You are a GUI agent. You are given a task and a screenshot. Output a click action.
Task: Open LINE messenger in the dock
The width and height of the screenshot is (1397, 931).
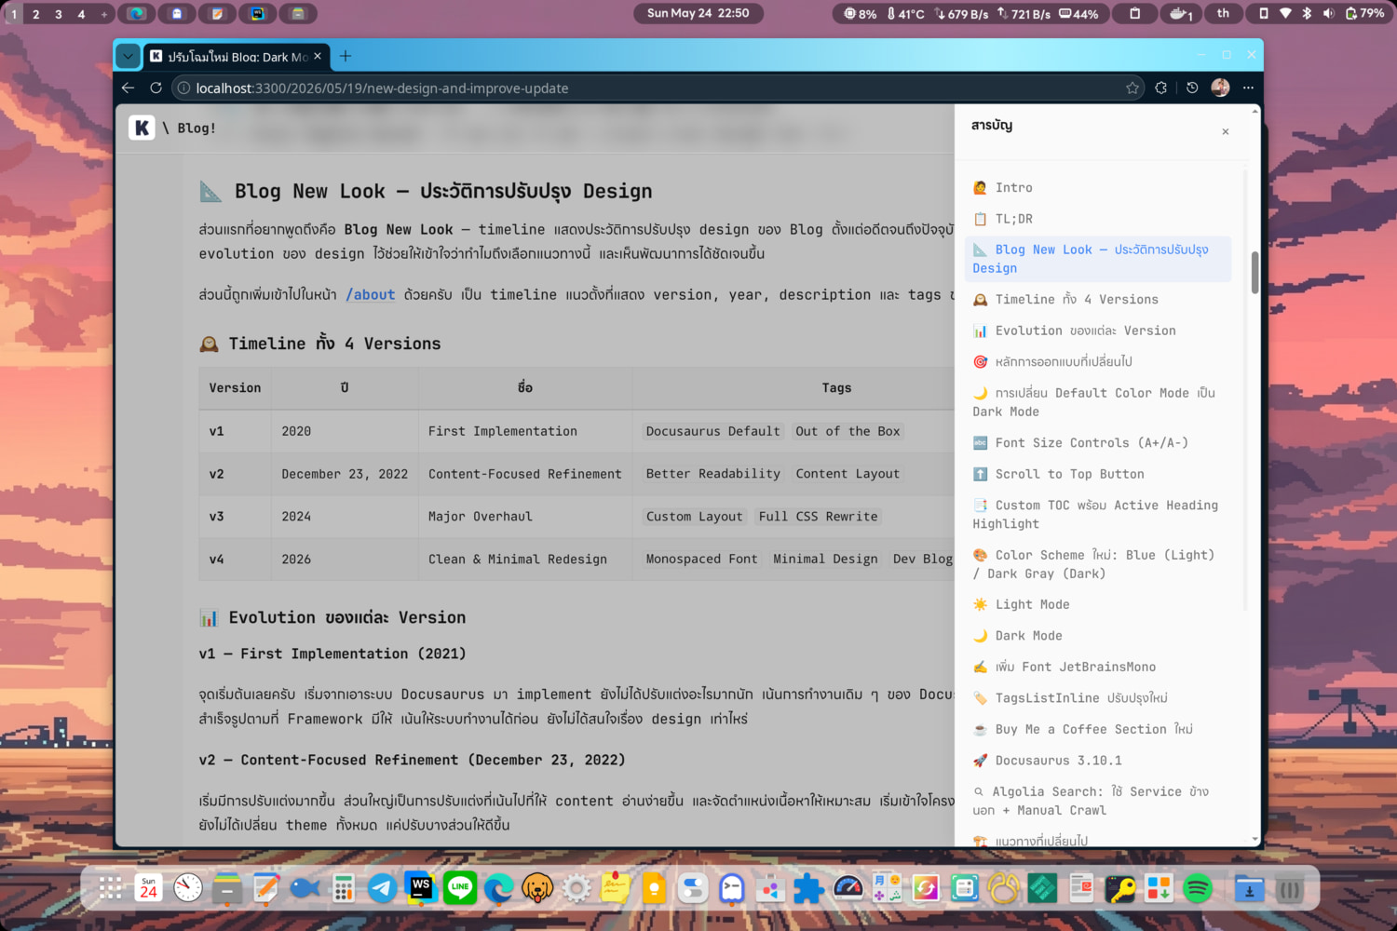pos(460,888)
